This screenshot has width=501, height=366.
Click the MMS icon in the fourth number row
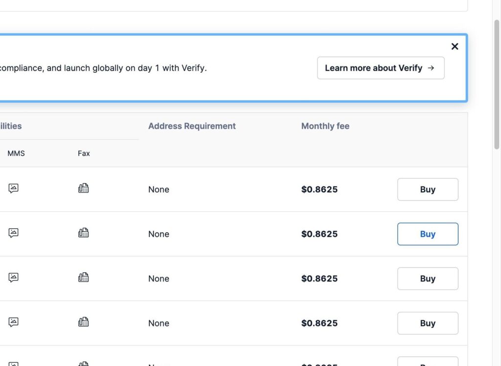click(14, 322)
